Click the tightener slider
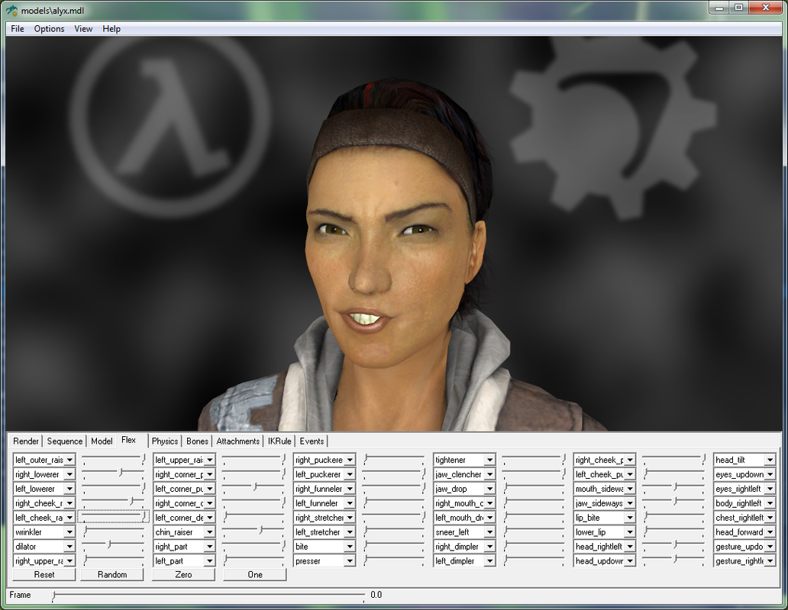 pos(534,458)
